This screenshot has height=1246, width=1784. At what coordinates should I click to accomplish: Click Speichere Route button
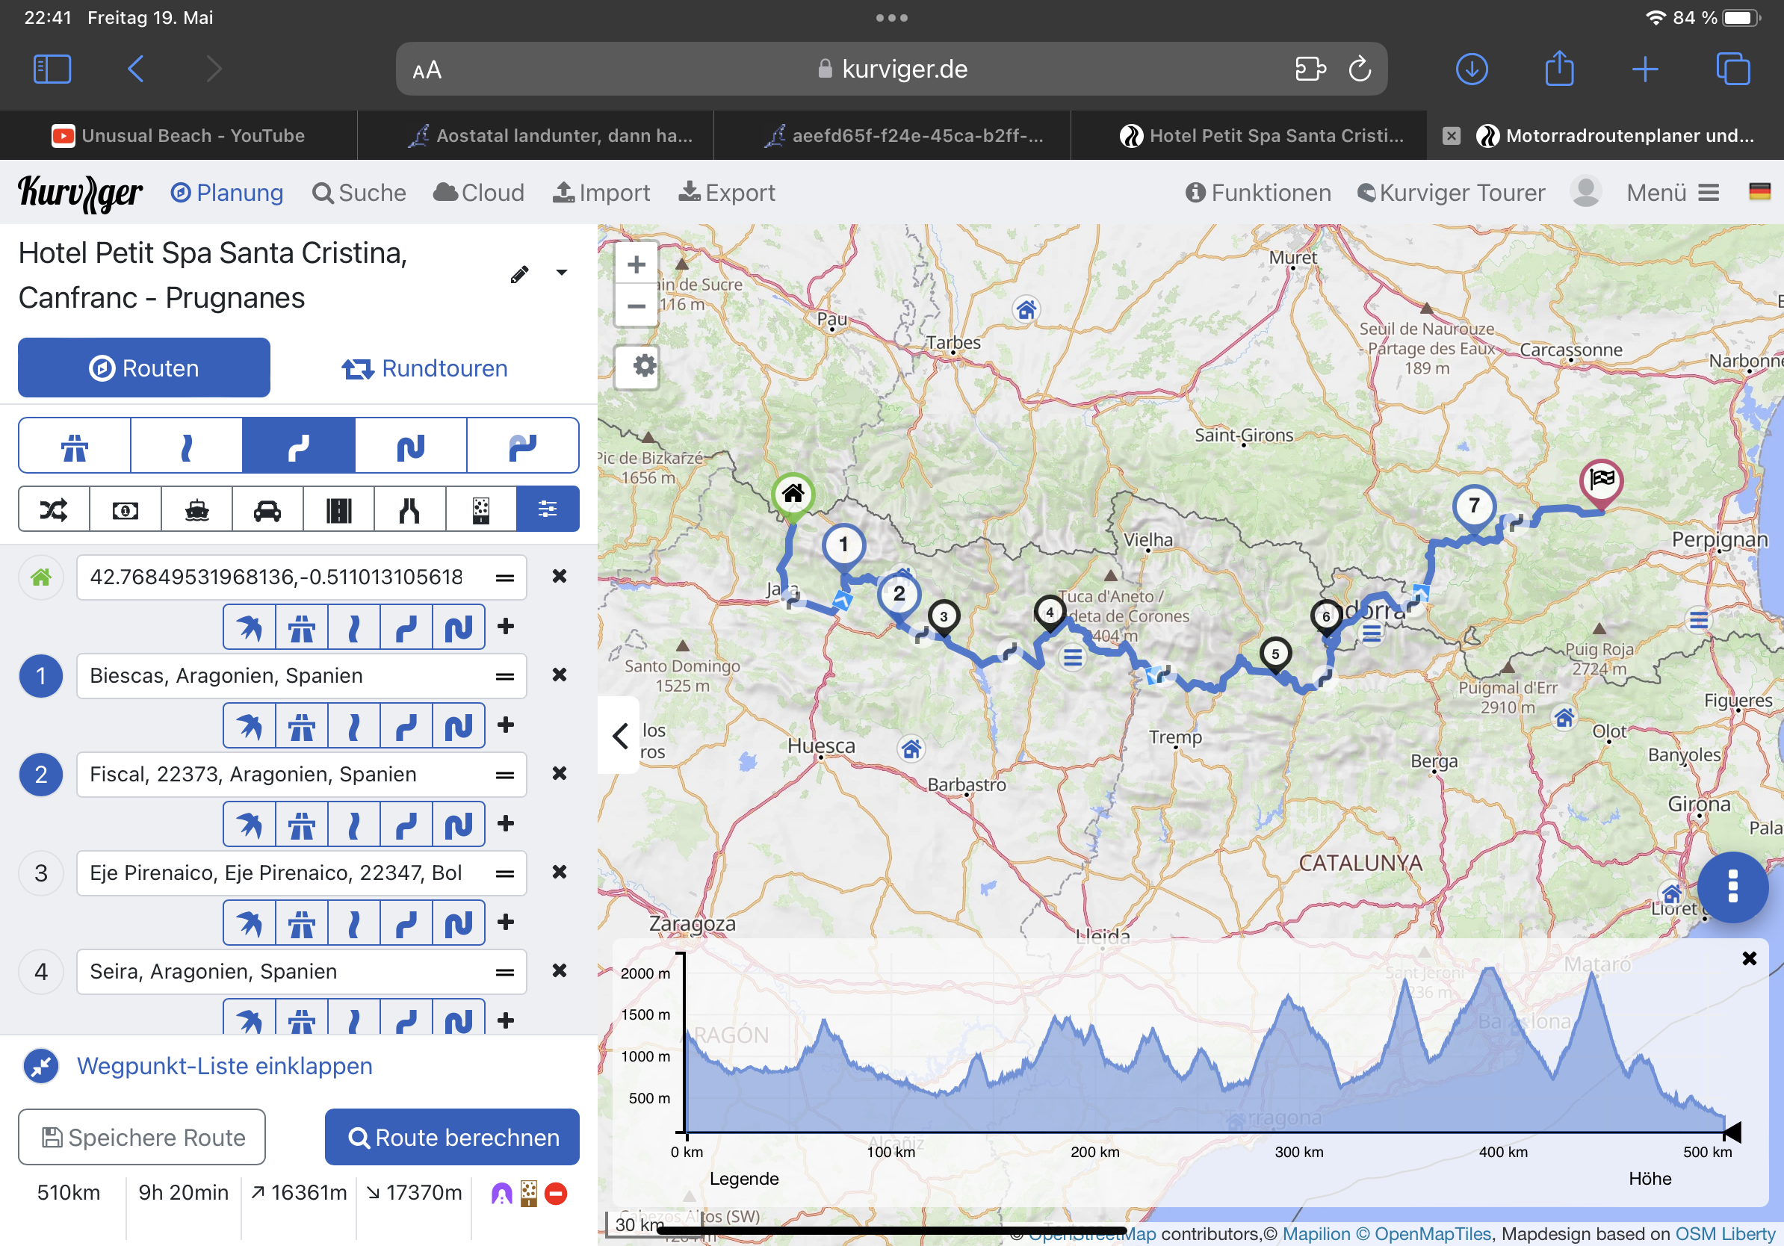point(142,1137)
